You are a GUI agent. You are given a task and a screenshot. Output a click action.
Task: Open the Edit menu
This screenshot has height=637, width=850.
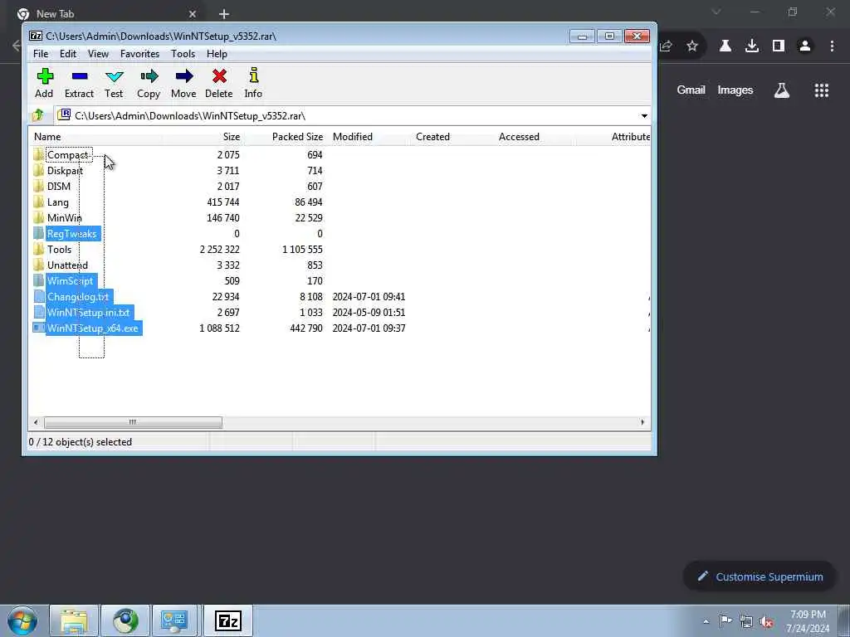click(x=68, y=54)
